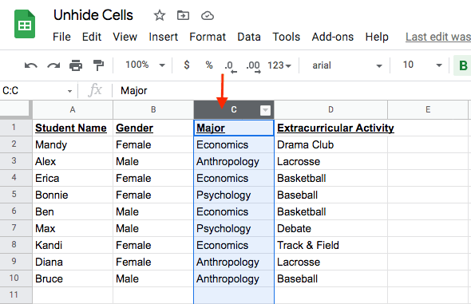Select the Major header cell
Screen dimensions: 471x304
[234, 128]
